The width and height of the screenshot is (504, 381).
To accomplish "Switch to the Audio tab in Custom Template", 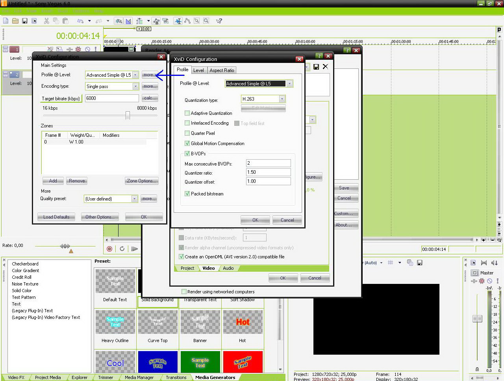I will (228, 268).
